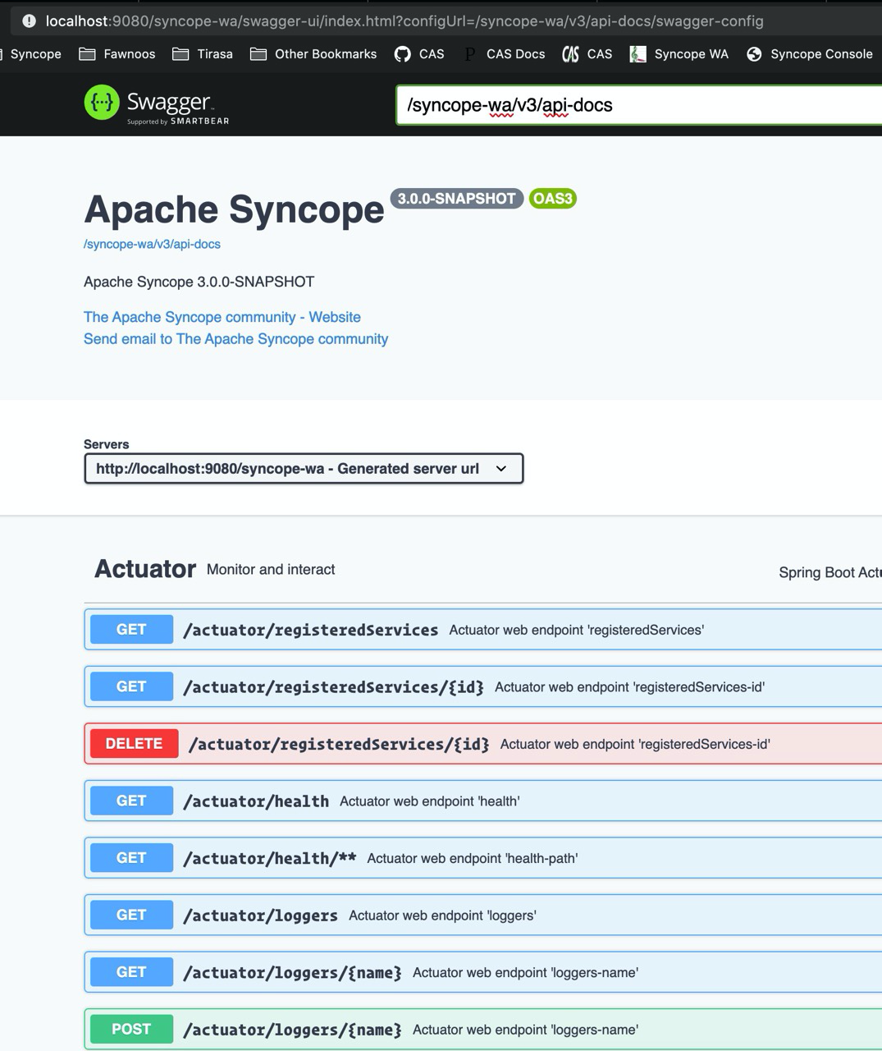
Task: Click text Actuator web endpoint 'health-path'
Action: click(473, 858)
